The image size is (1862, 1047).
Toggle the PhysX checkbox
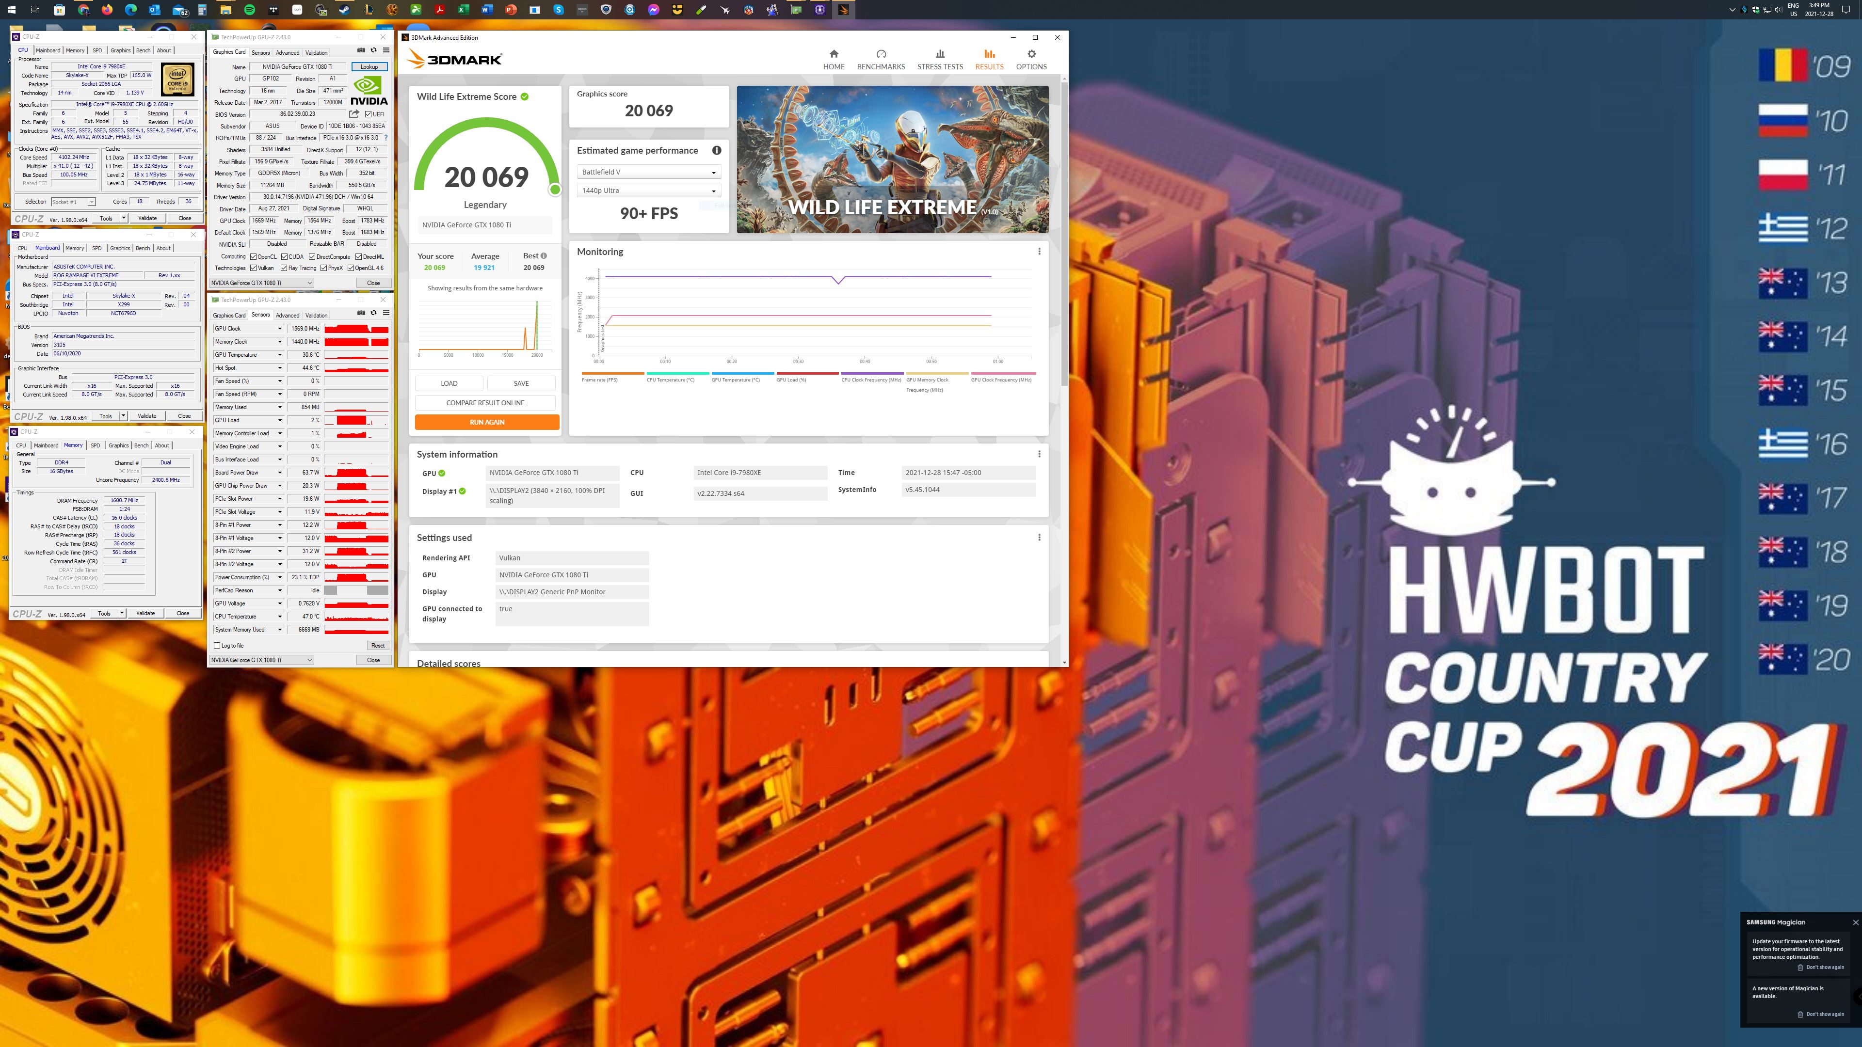pos(324,268)
